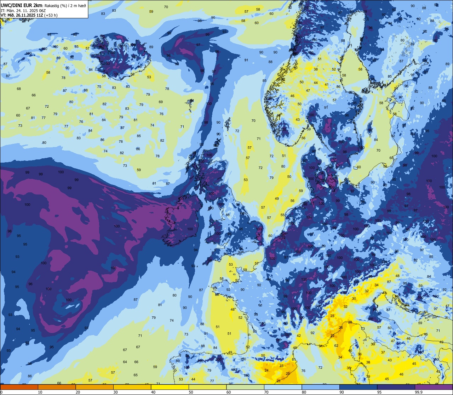Click the legend tick label '40'
The height and width of the screenshot is (395, 453).
153,392
